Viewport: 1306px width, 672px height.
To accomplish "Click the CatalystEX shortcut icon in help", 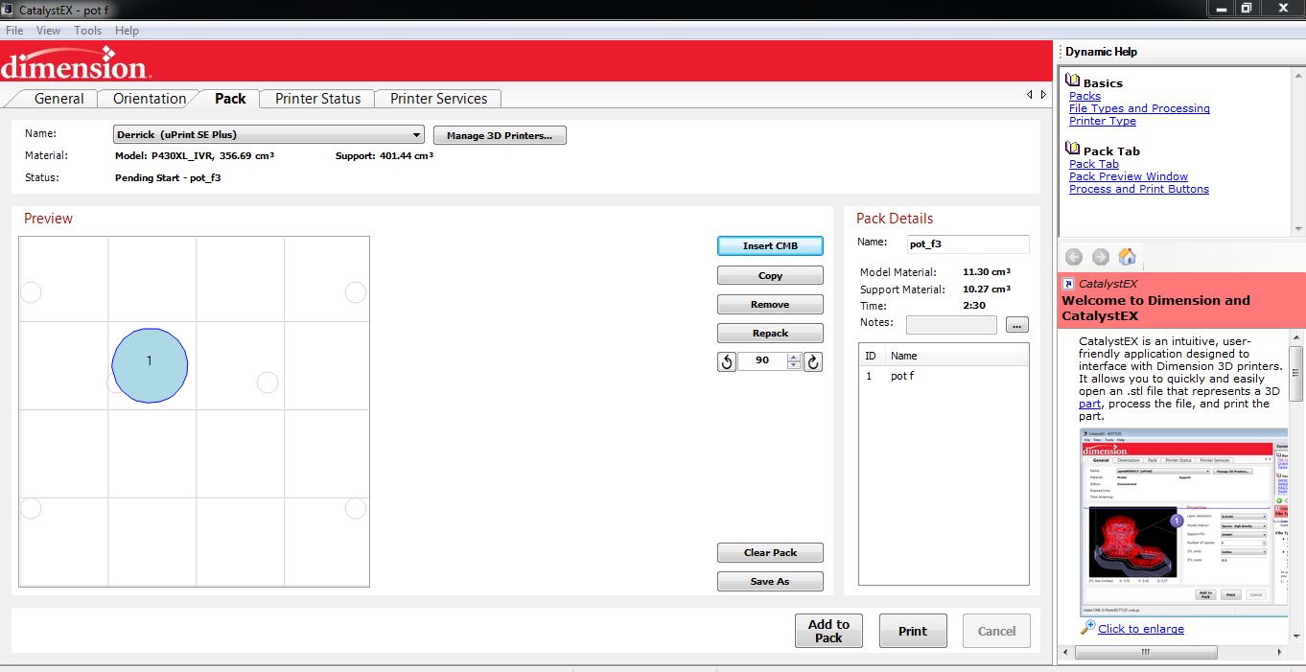I will tap(1068, 284).
